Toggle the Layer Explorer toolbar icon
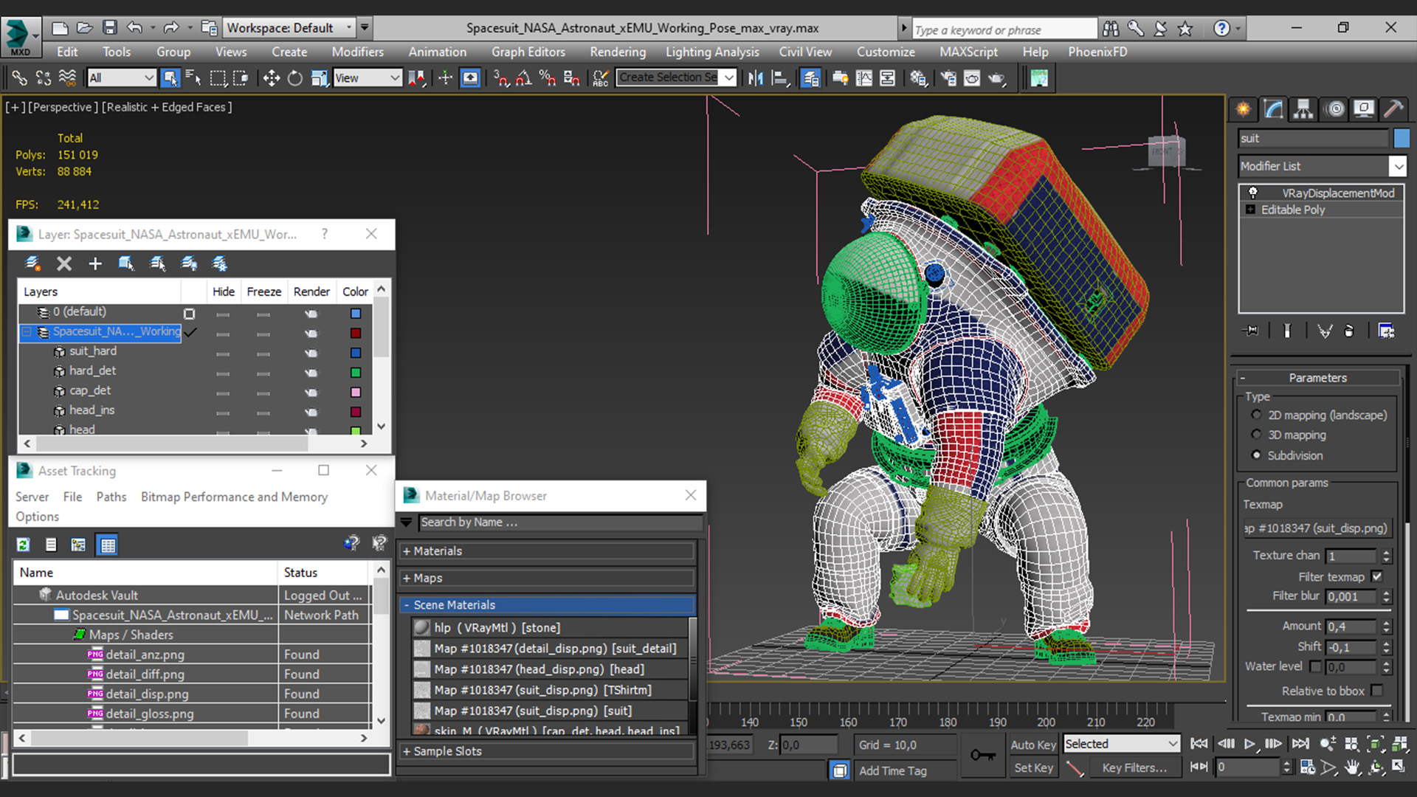 (x=810, y=77)
